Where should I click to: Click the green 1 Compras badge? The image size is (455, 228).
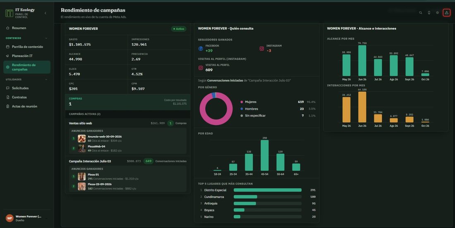pos(170,123)
